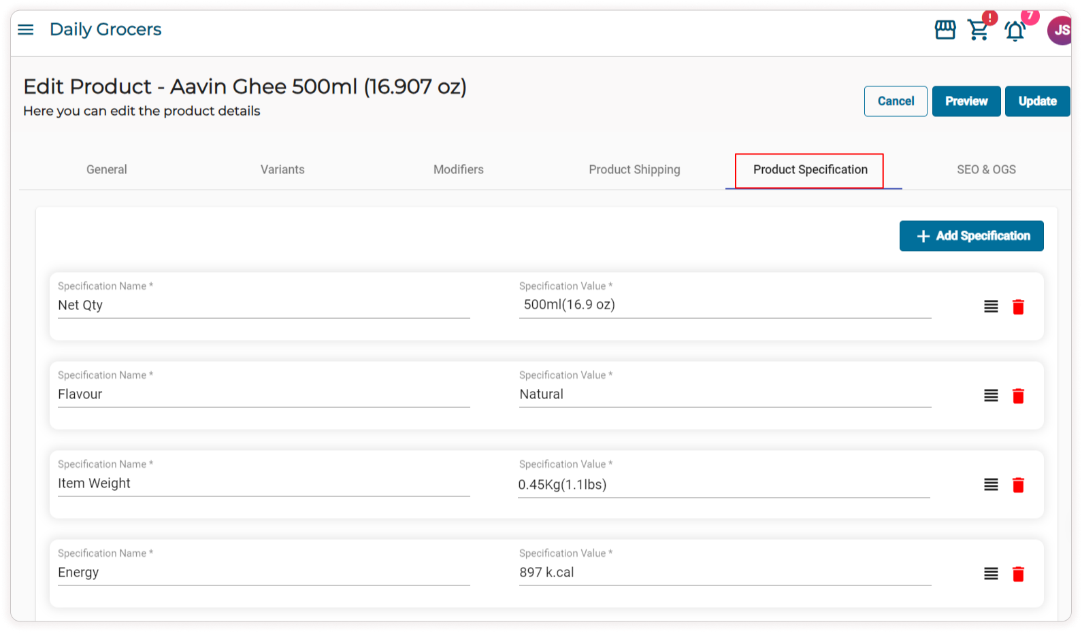Screen dimensions: 1082x633
Task: Delete the Net Qty specification
Action: pyautogui.click(x=1018, y=307)
